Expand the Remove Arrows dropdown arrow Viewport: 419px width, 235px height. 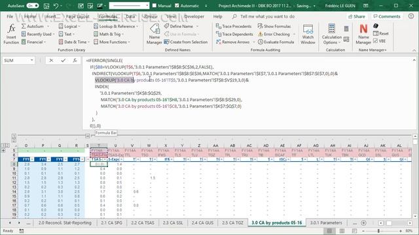pos(254,42)
